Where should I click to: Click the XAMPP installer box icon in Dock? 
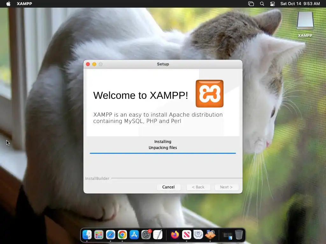coord(210,235)
